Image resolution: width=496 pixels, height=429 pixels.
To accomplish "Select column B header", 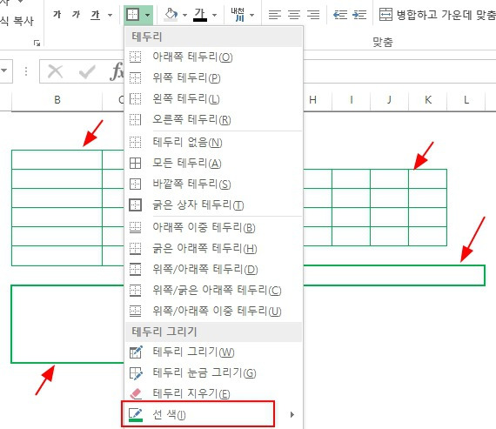I will [x=57, y=100].
